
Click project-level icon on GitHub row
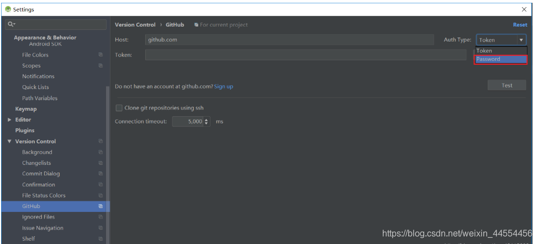click(101, 206)
